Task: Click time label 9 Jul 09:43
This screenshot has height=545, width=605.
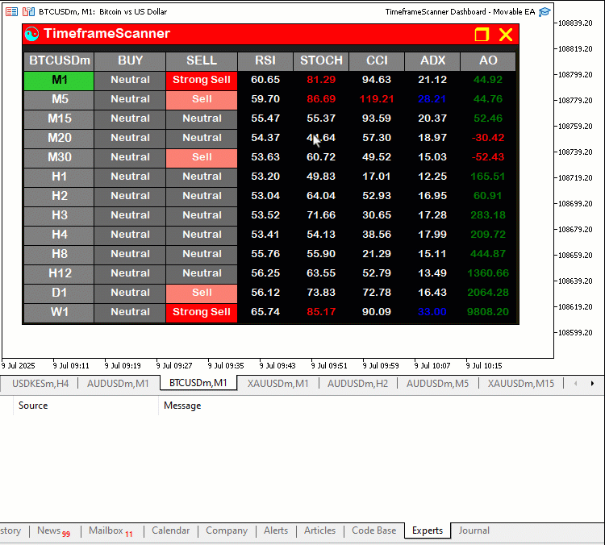Action: pos(277,366)
